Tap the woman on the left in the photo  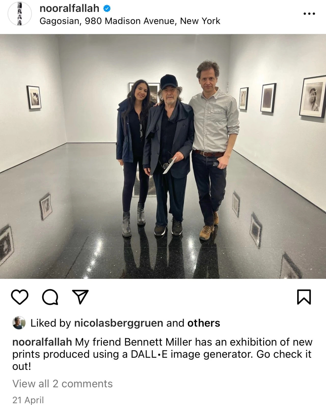[132, 155]
